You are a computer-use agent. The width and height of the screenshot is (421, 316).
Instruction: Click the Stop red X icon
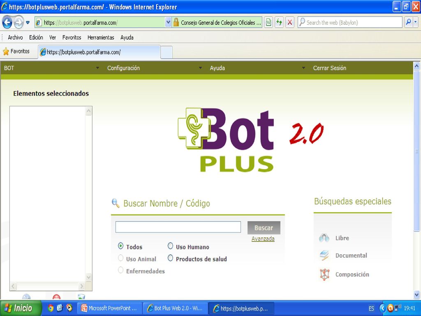pos(290,22)
